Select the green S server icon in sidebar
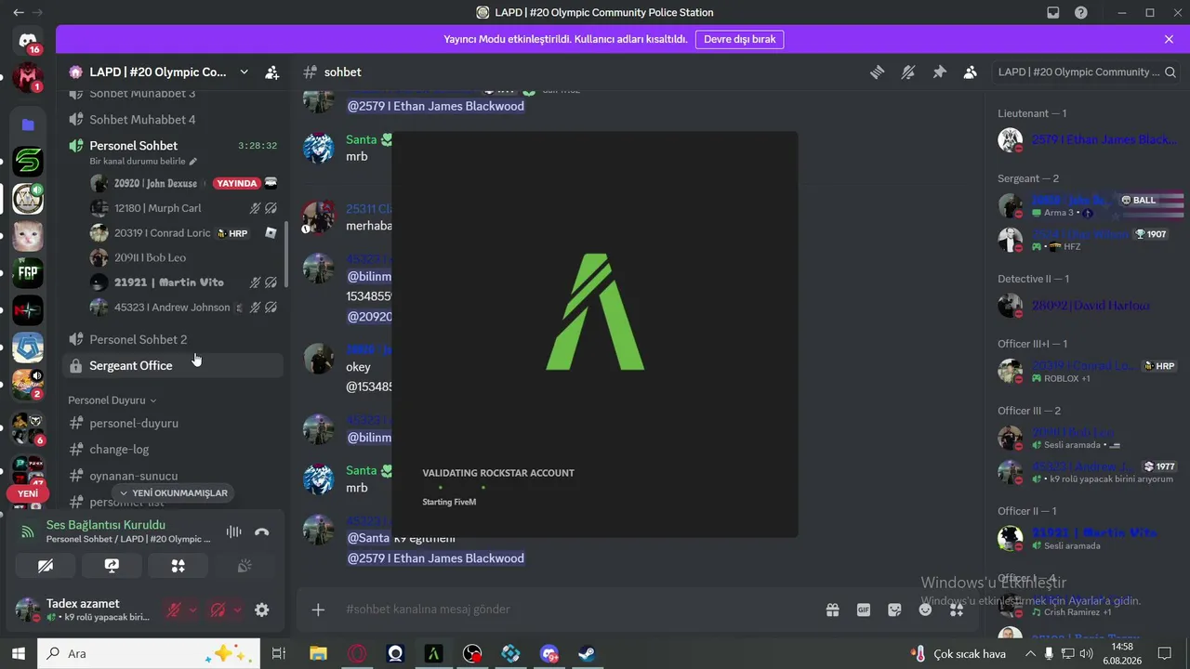Viewport: 1190px width, 669px height. coord(28,162)
